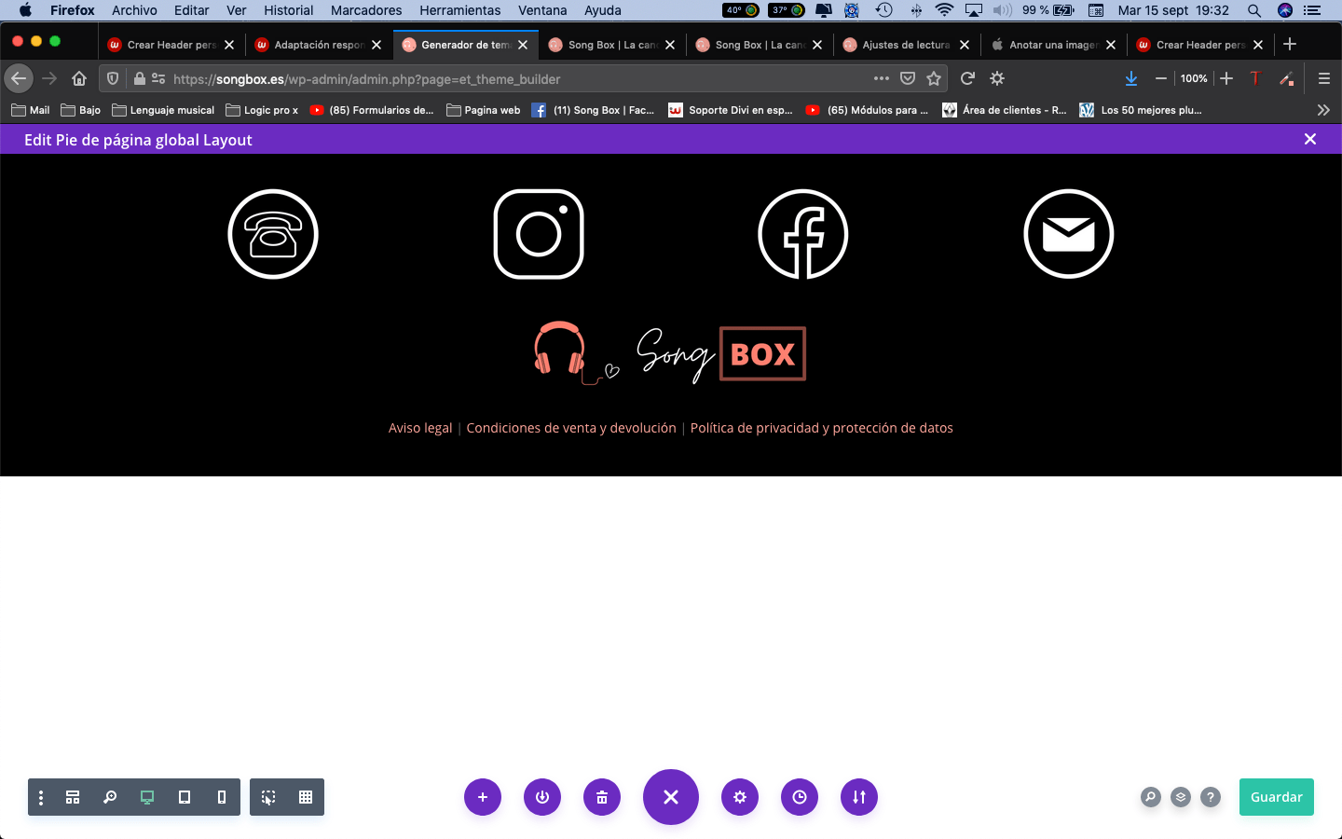Open Firefox hamburger application menu

pos(1324,78)
